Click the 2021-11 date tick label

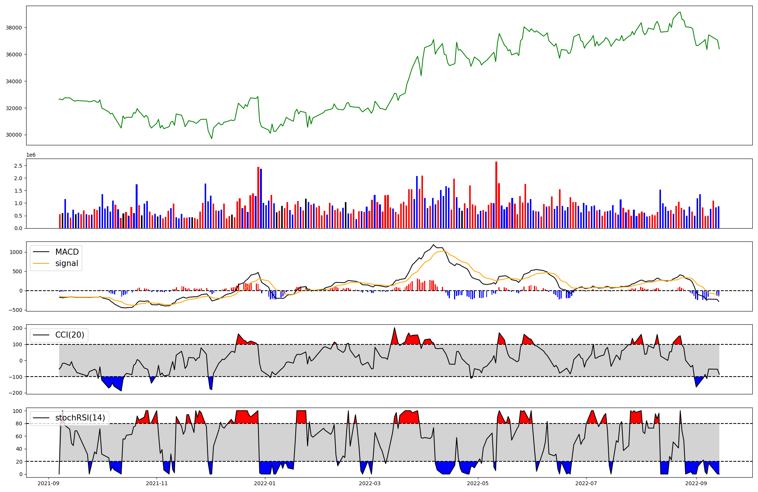(157, 483)
